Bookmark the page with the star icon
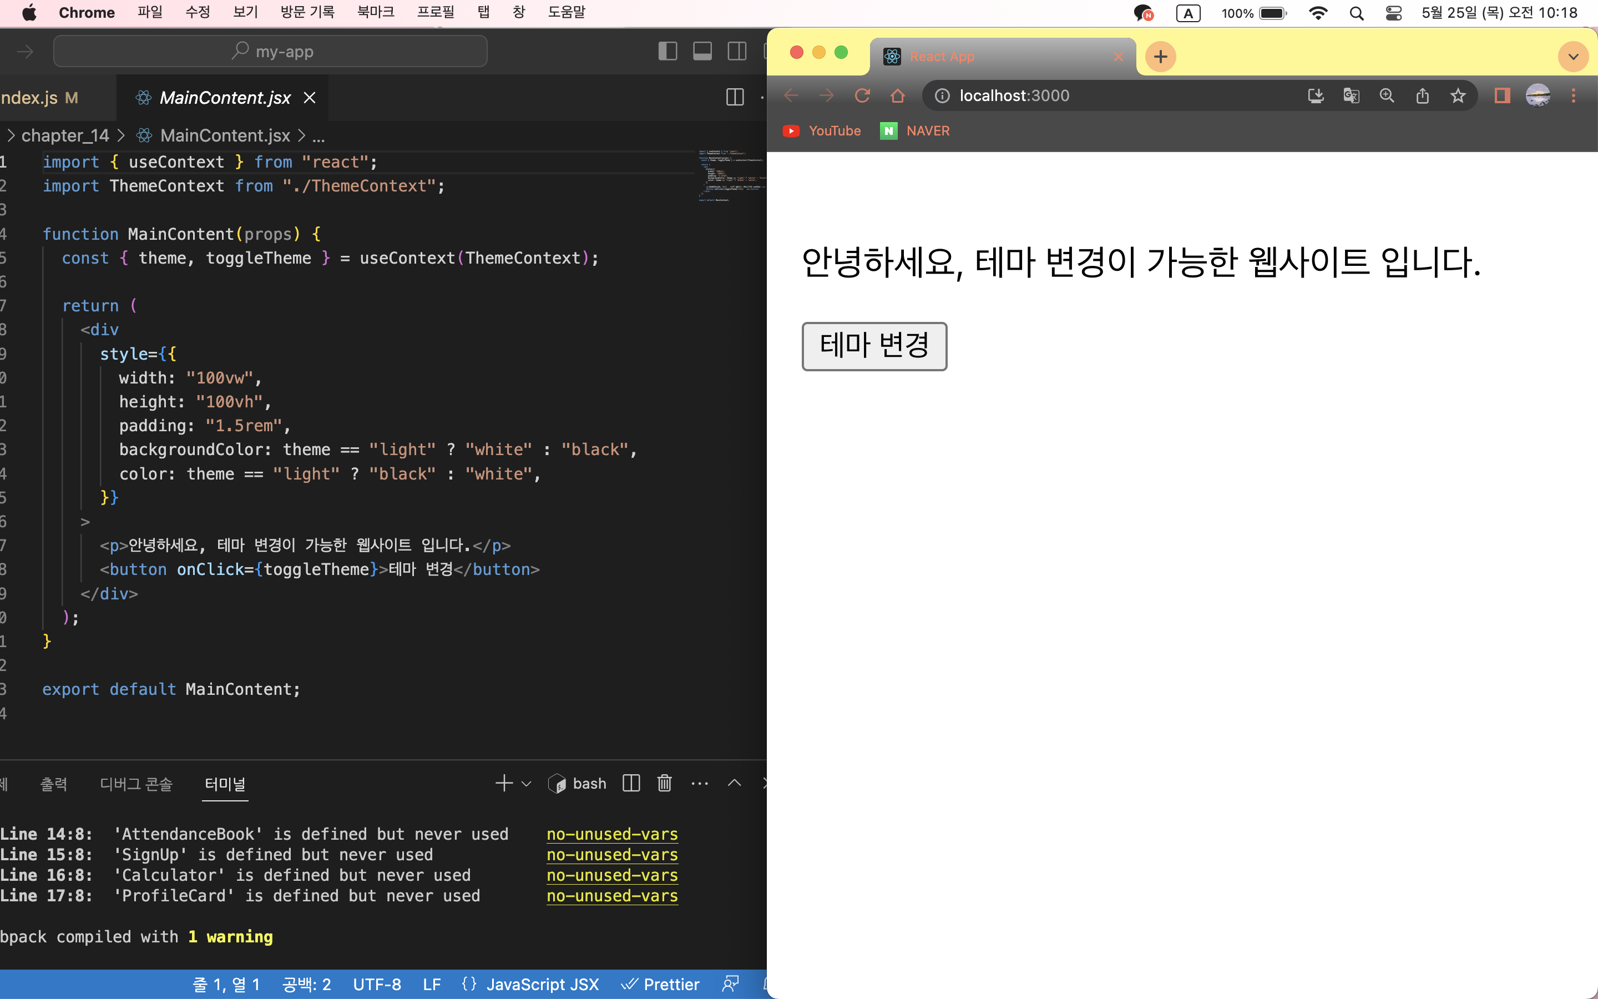The width and height of the screenshot is (1598, 999). click(x=1458, y=95)
